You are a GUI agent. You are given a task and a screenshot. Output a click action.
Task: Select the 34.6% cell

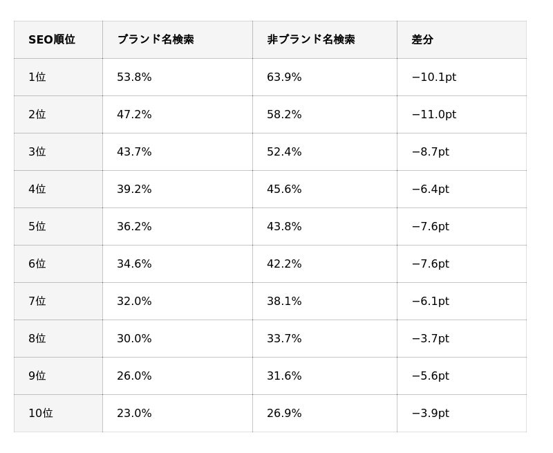point(178,264)
